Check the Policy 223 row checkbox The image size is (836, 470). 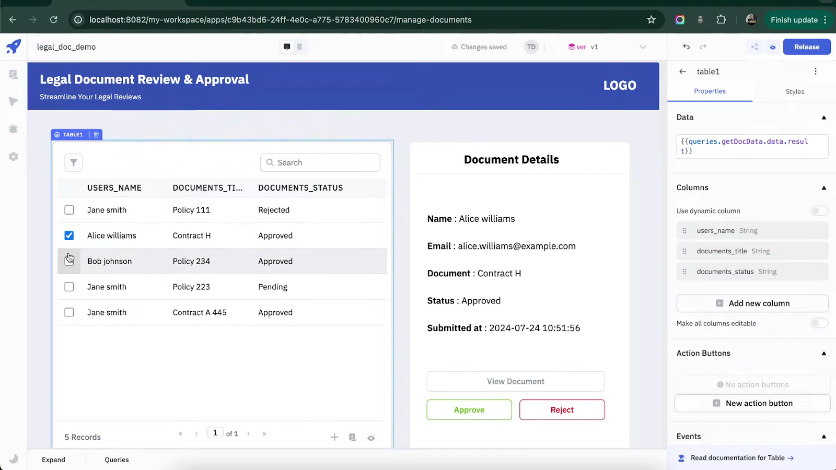coord(69,287)
